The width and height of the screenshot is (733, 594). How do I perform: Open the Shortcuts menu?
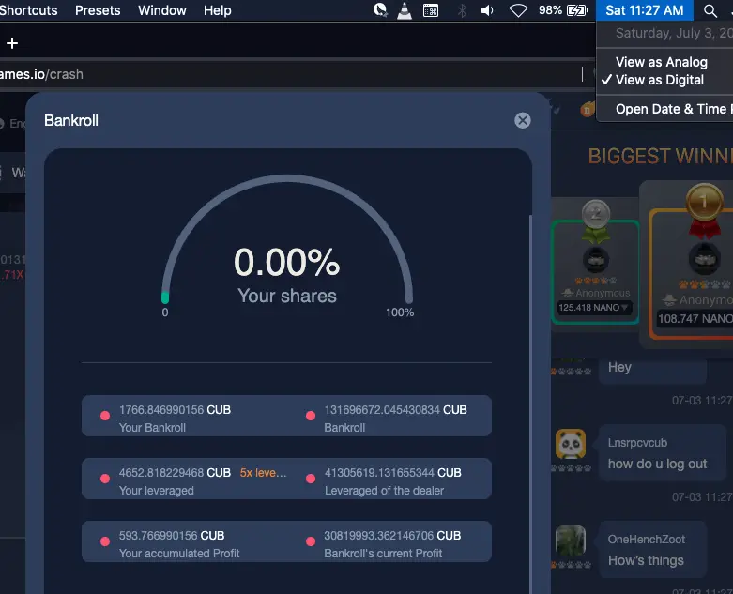[x=28, y=10]
